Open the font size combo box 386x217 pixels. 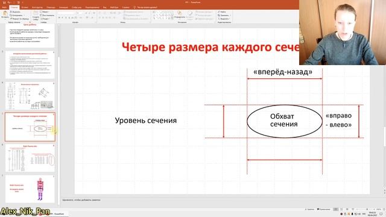[x=80, y=13]
